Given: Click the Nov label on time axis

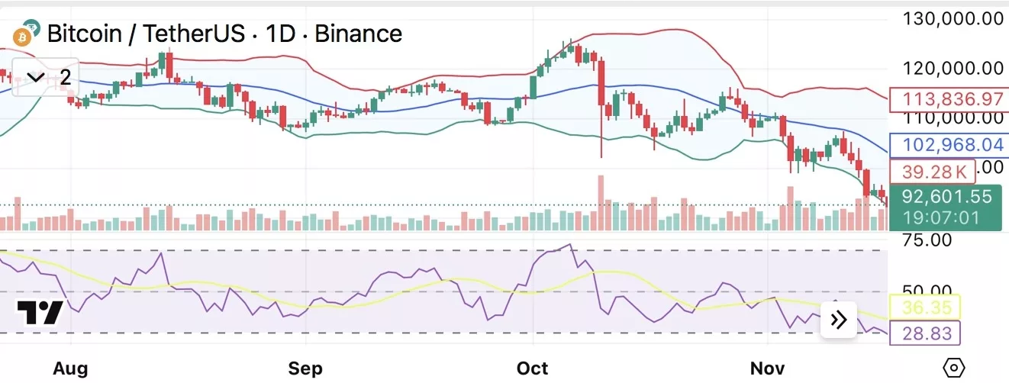Looking at the screenshot, I should click(767, 369).
